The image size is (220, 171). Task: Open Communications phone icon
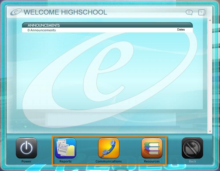click(x=109, y=148)
